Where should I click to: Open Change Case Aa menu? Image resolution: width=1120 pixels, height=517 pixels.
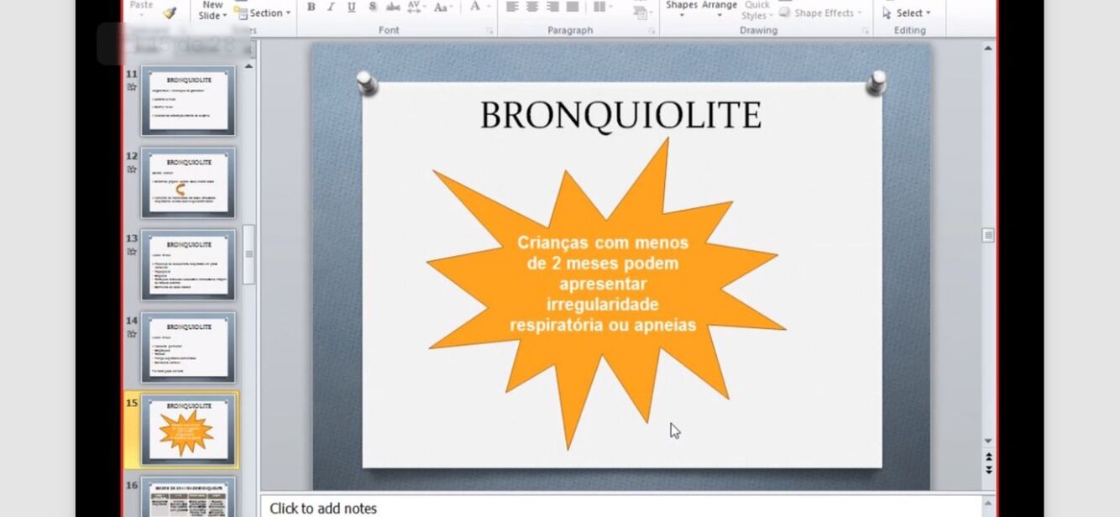pyautogui.click(x=443, y=7)
